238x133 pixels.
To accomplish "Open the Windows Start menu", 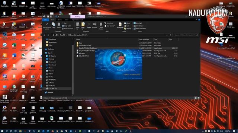I will [2, 131].
